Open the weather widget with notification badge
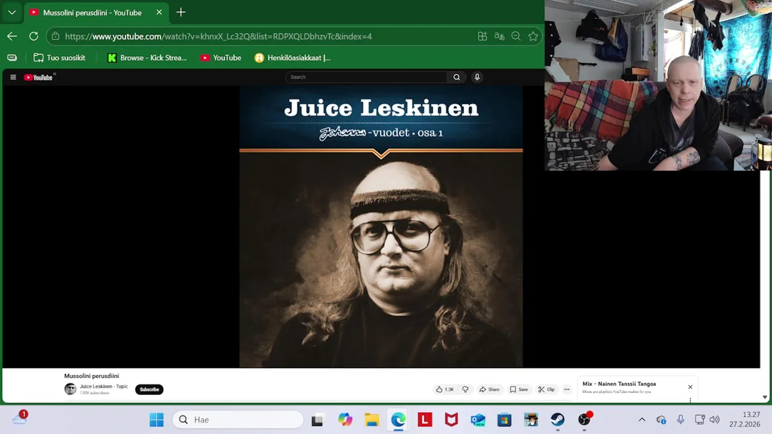This screenshot has width=772, height=434. pyautogui.click(x=19, y=418)
